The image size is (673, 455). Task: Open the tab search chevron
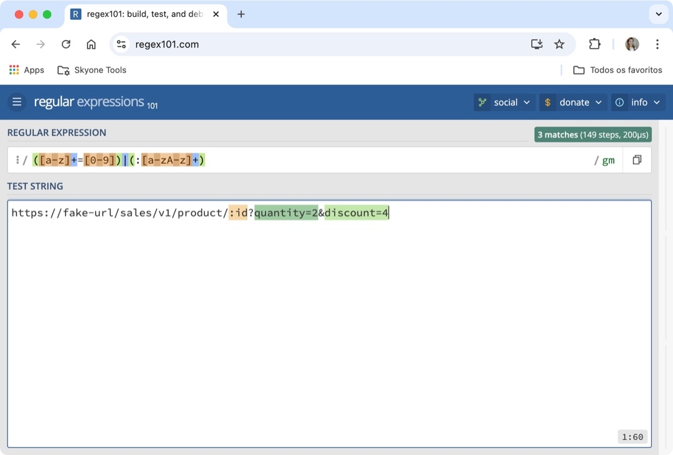click(x=659, y=14)
